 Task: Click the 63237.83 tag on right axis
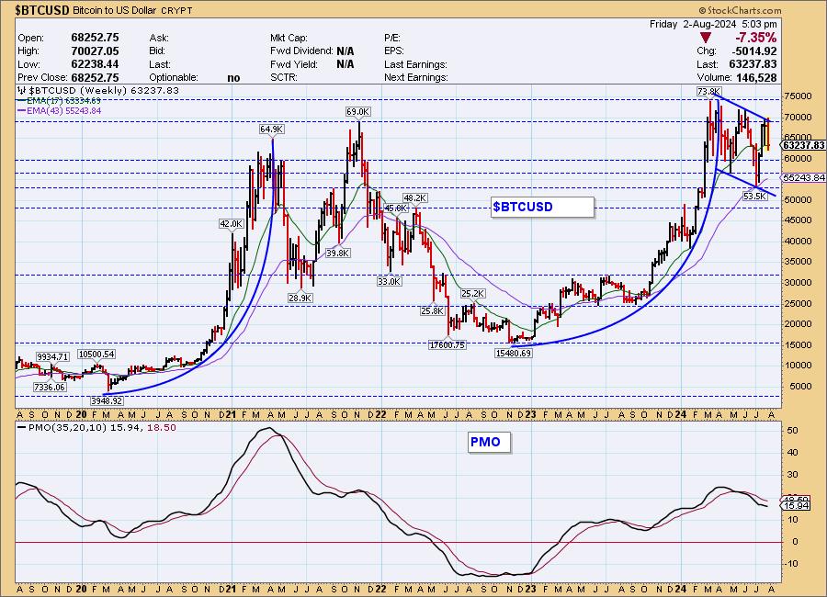[x=804, y=145]
